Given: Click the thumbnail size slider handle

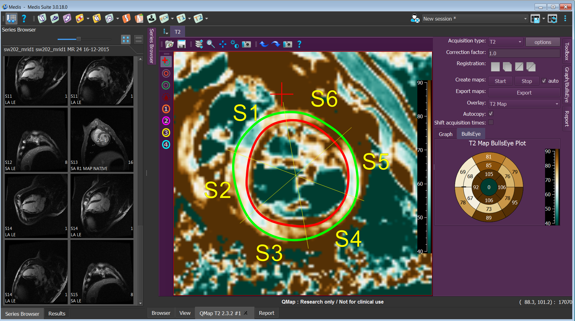Looking at the screenshot, I should coord(78,39).
